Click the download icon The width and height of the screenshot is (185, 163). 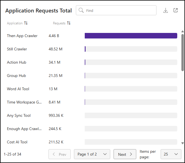tap(166, 10)
